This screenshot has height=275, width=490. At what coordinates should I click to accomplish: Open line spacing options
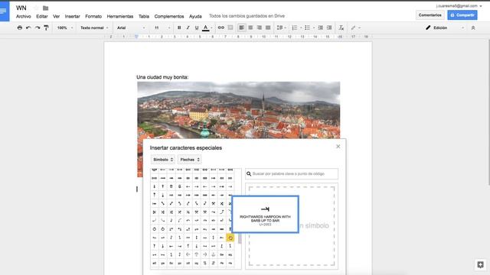point(281,27)
